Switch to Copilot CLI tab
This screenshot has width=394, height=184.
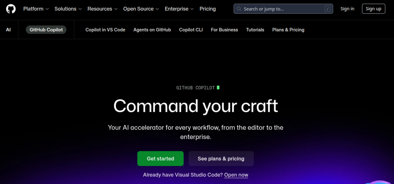(191, 30)
